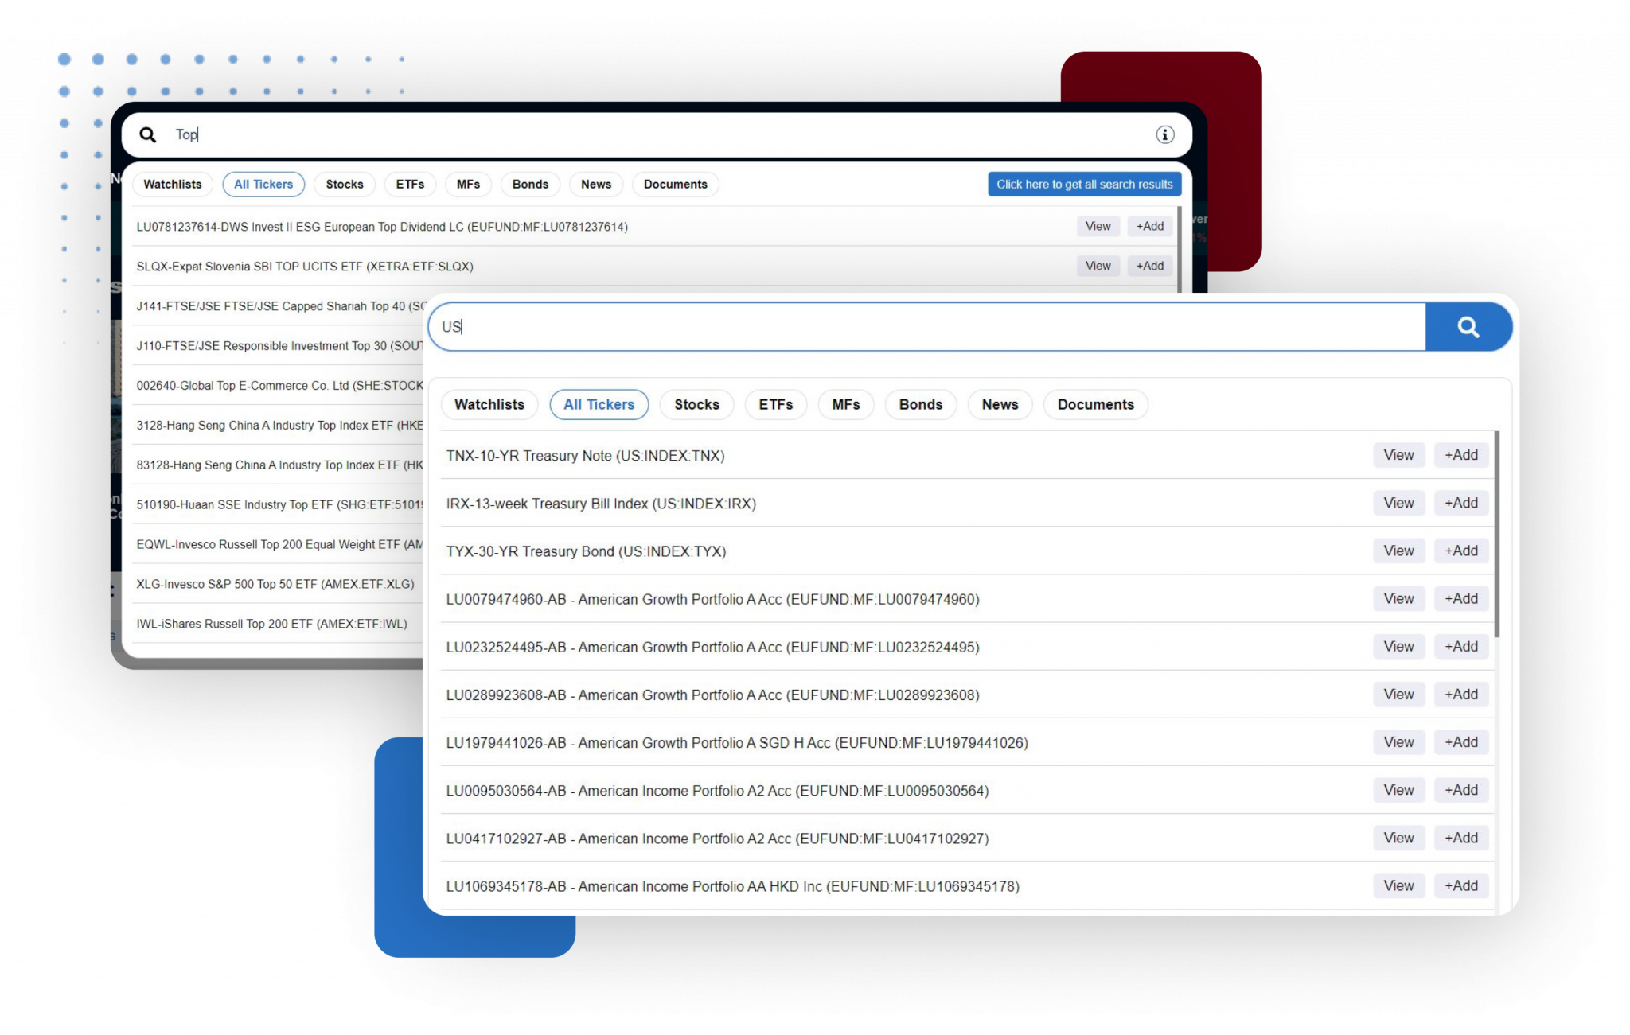View LU0079474960-AB American Growth Portfolio

point(1398,598)
